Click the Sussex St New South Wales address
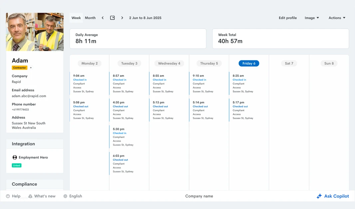 (x=29, y=125)
